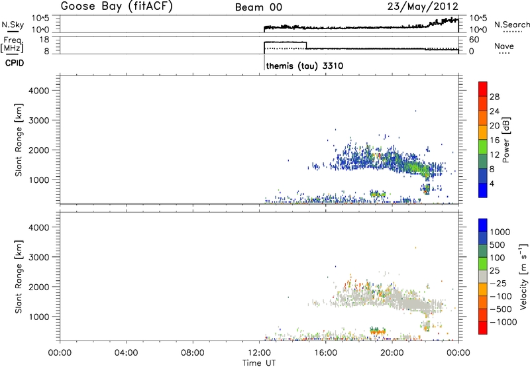530x367 pixels.
Task: Click the "CPID" row label
Action: [x=15, y=63]
